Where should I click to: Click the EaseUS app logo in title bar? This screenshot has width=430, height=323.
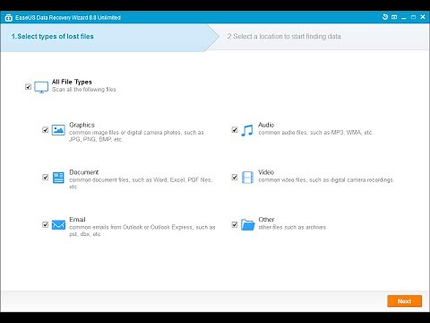click(x=9, y=18)
